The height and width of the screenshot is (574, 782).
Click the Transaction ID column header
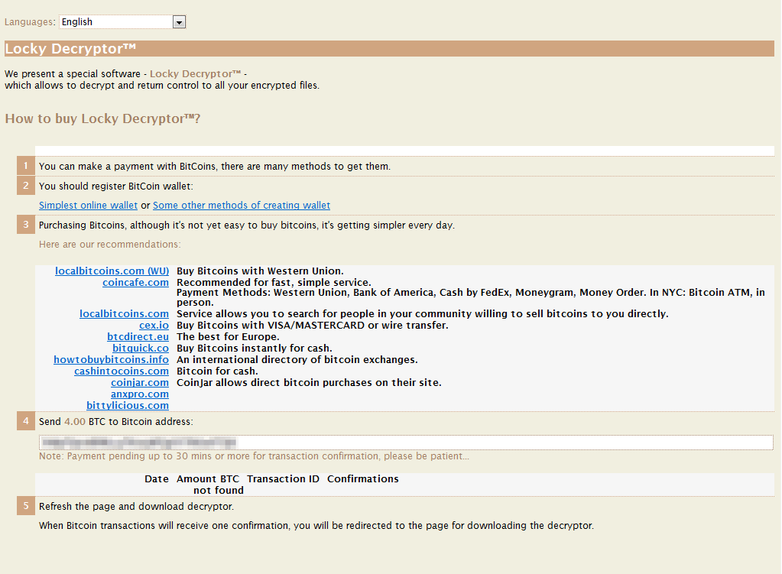pyautogui.click(x=283, y=479)
